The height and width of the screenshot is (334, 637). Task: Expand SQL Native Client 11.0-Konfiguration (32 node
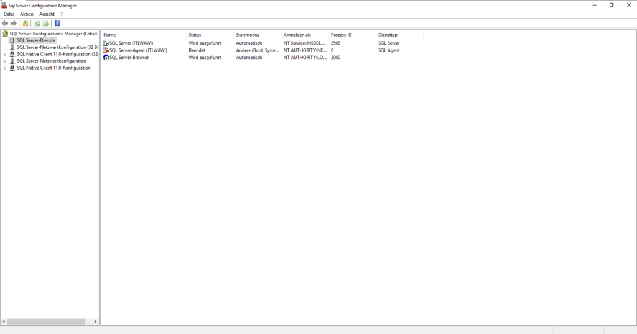(4, 54)
